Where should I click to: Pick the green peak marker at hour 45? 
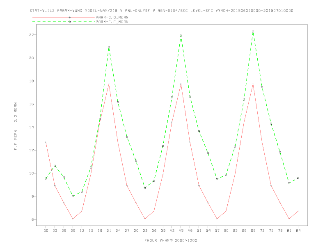(x=181, y=36)
